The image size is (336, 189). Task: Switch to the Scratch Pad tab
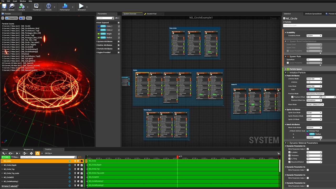(151, 14)
